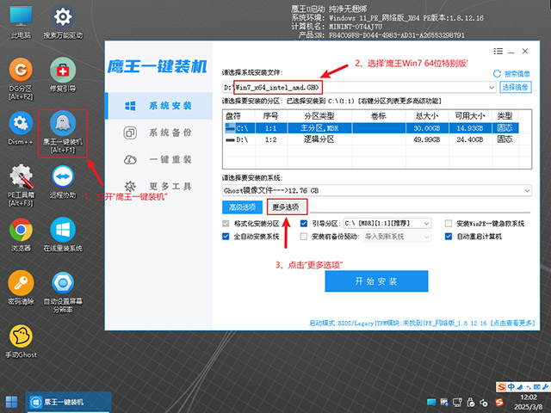This screenshot has width=551, height=413.
Task: Open the PE工具箱 toolbox icon
Action: 21,185
